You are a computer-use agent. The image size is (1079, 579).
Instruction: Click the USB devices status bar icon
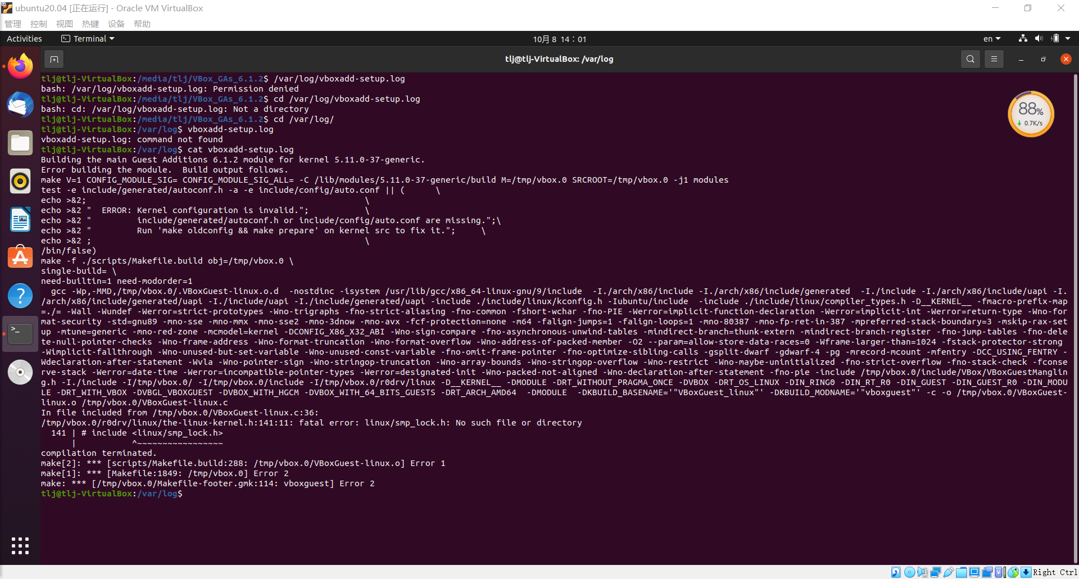(x=949, y=572)
